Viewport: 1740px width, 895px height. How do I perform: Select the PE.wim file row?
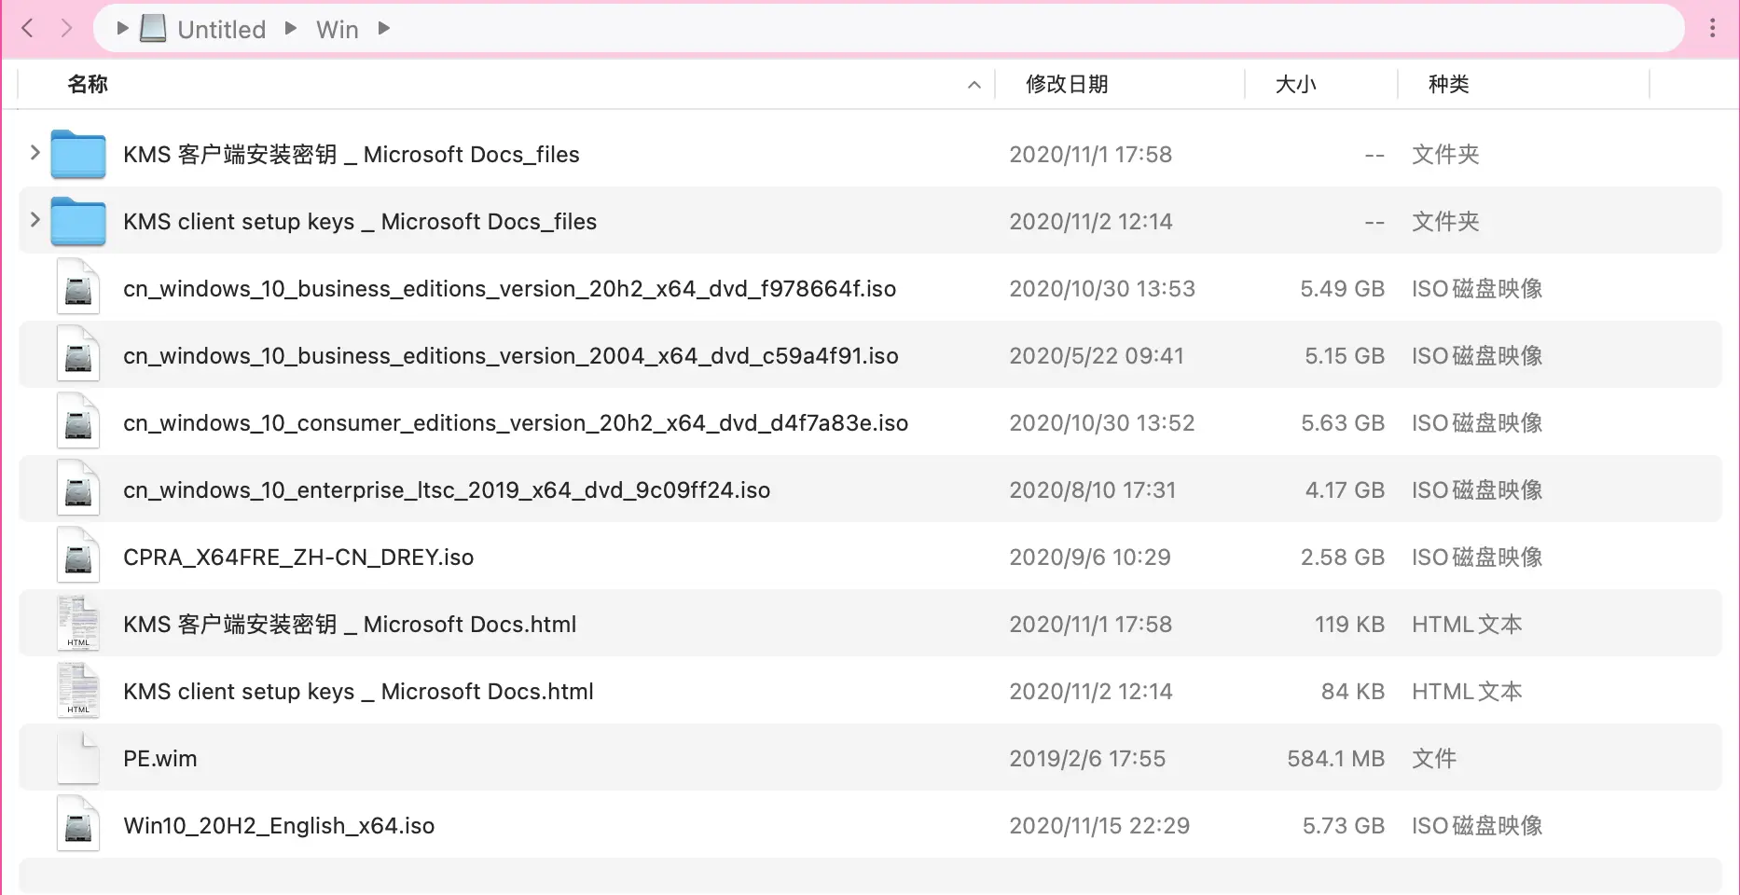(559, 757)
